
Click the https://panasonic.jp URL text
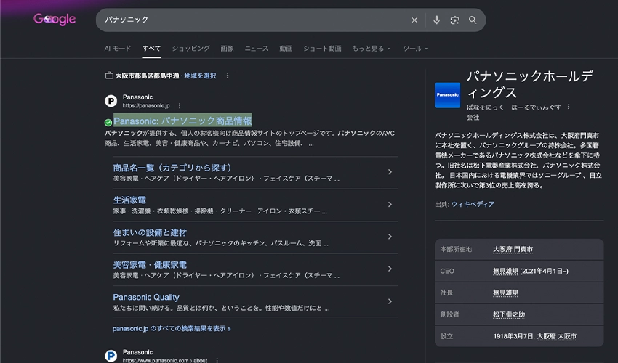click(146, 105)
